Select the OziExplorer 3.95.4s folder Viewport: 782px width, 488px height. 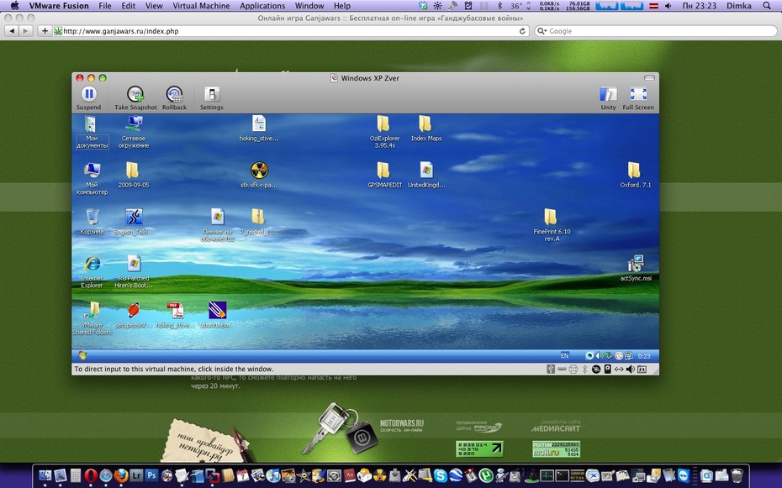coord(384,132)
